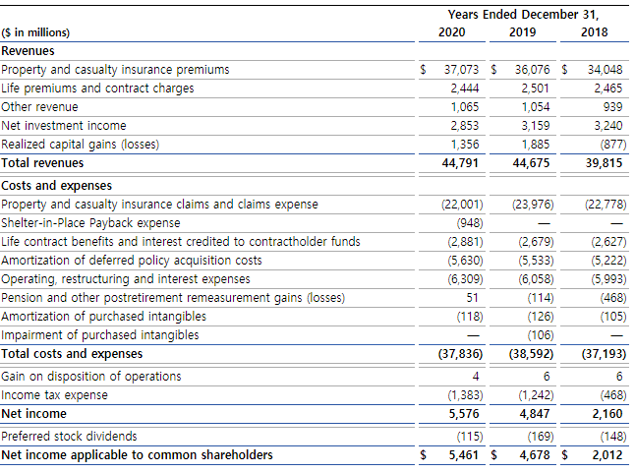635x473 pixels.
Task: Select the 2018 column header
Action: 594,32
